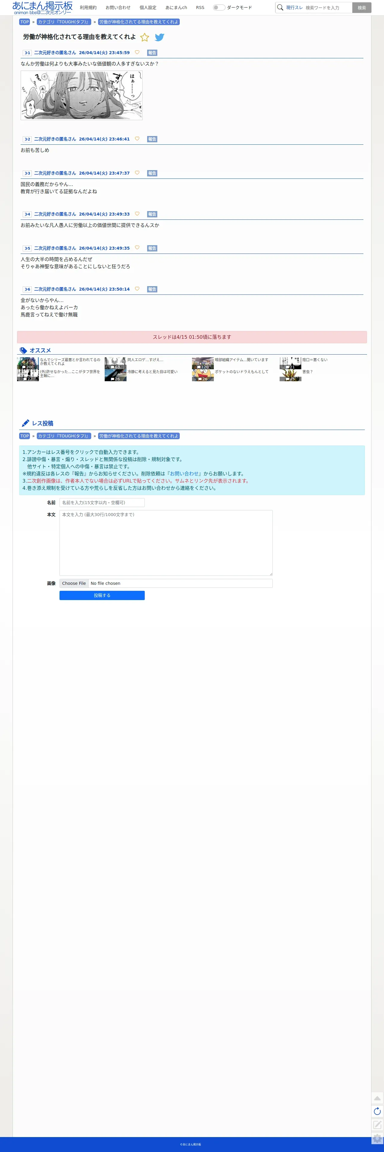Share the thread via the Twitter bird icon

[159, 37]
